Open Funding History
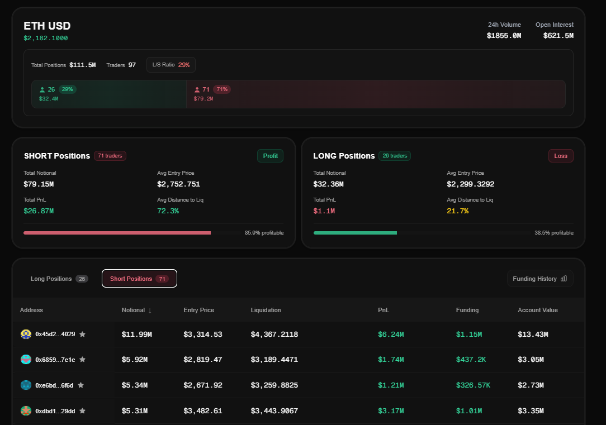This screenshot has width=606, height=425. pos(535,279)
